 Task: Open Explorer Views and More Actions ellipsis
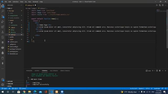click(22, 5)
